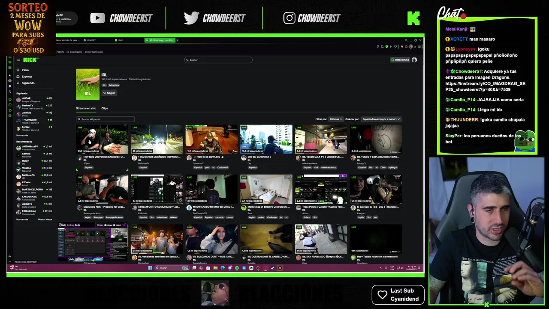
Task: Open the 1 DIA SIENDO MECÁNICO stream thumbnail
Action: [x=157, y=139]
